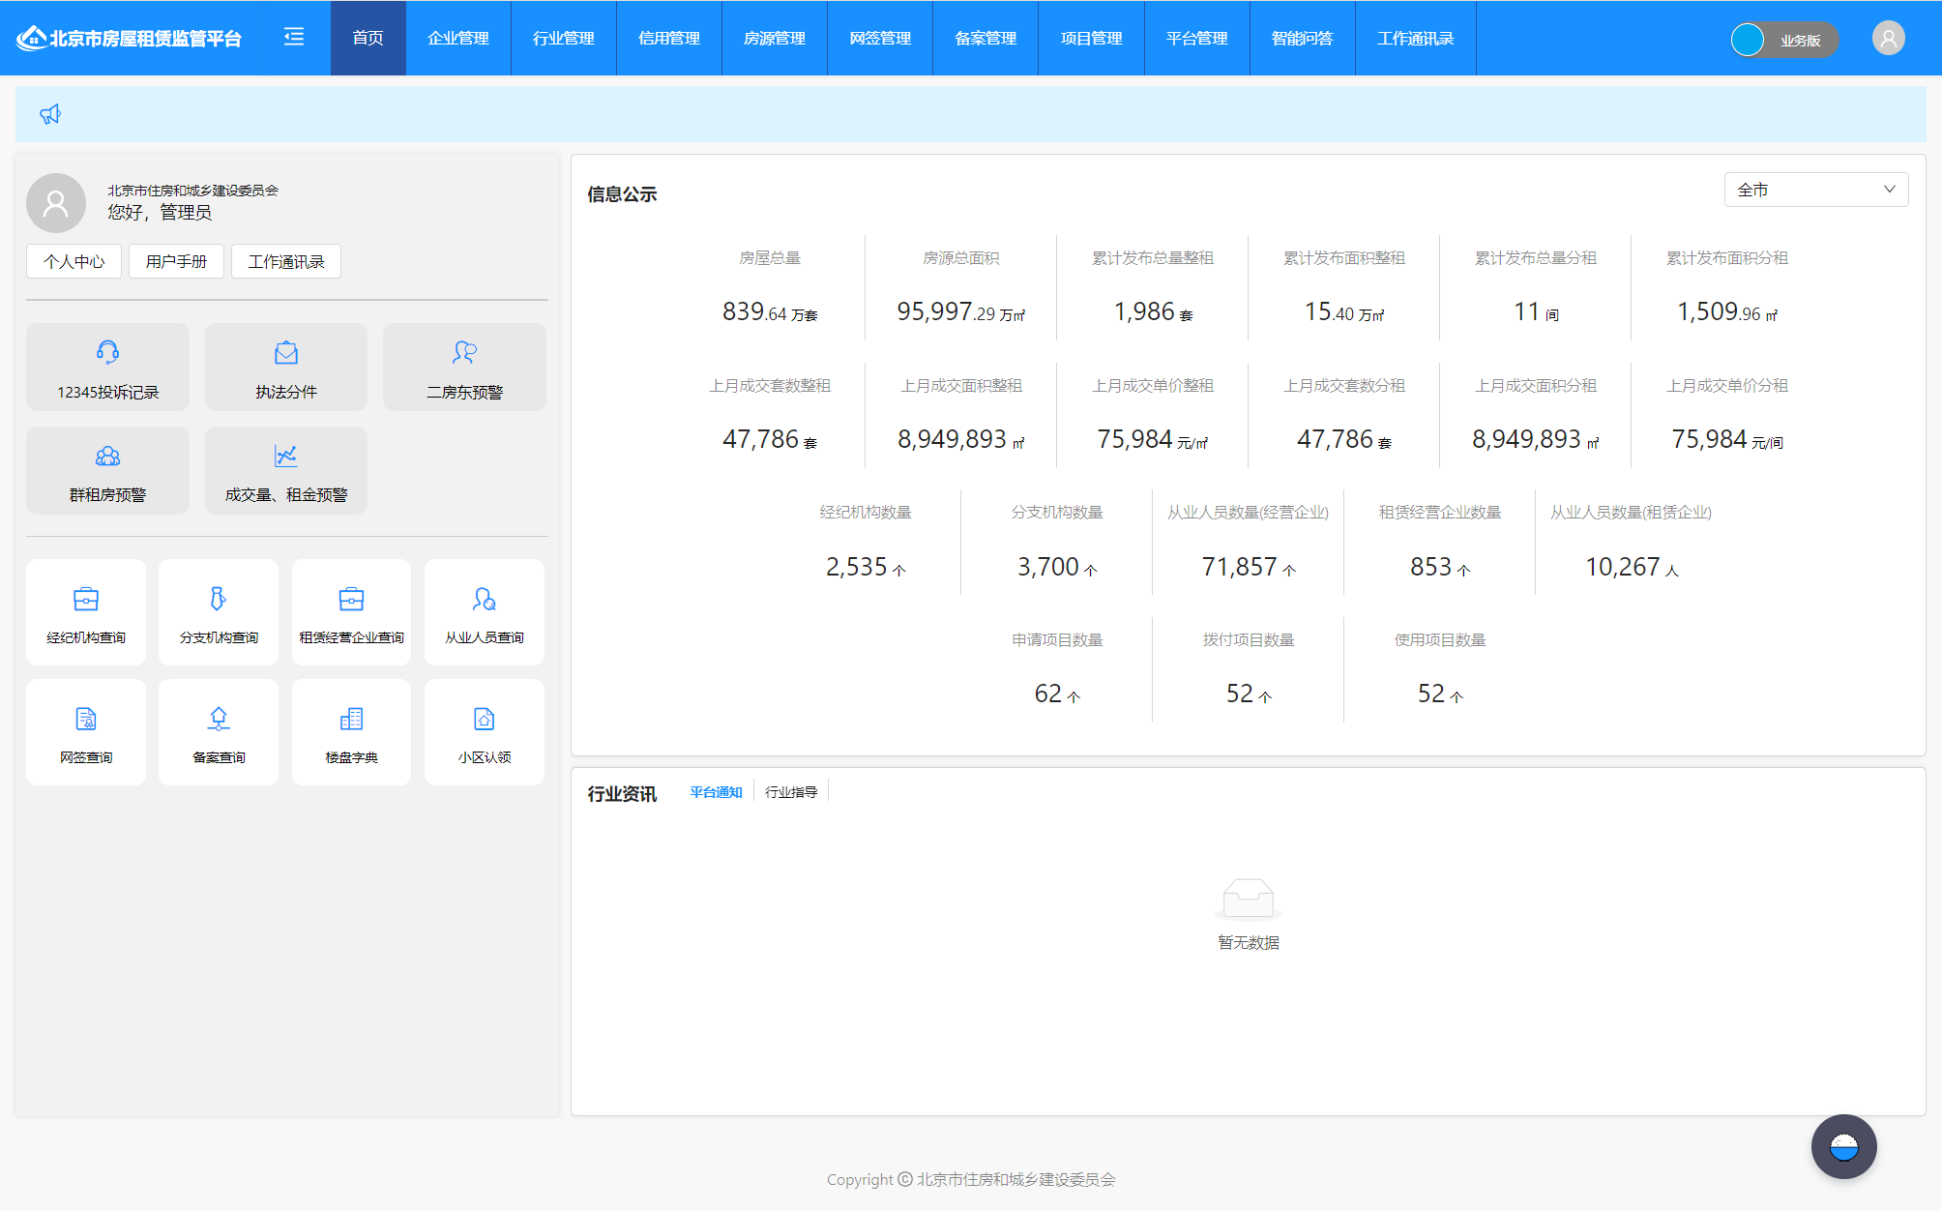Click the 个人中心 button
This screenshot has height=1211, width=1942.
click(x=74, y=261)
